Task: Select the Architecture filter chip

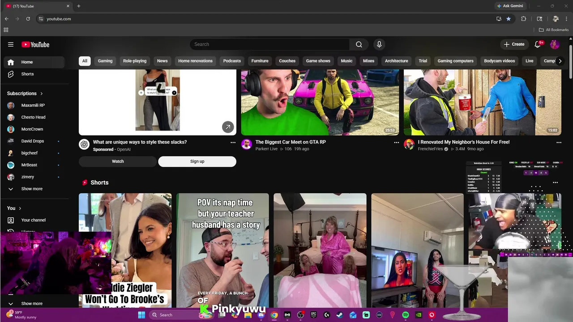Action: [x=396, y=61]
